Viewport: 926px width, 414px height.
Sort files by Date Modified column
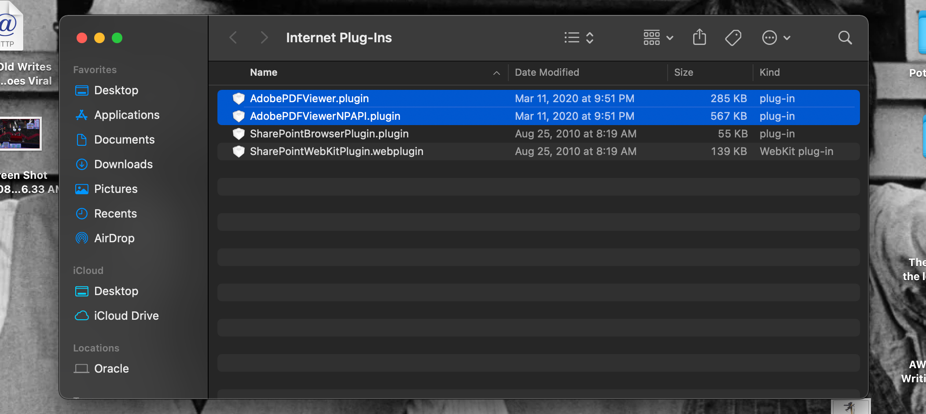point(547,72)
